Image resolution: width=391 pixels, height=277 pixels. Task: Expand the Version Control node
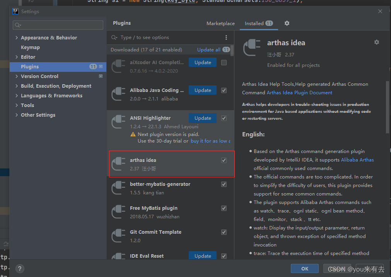coord(17,76)
